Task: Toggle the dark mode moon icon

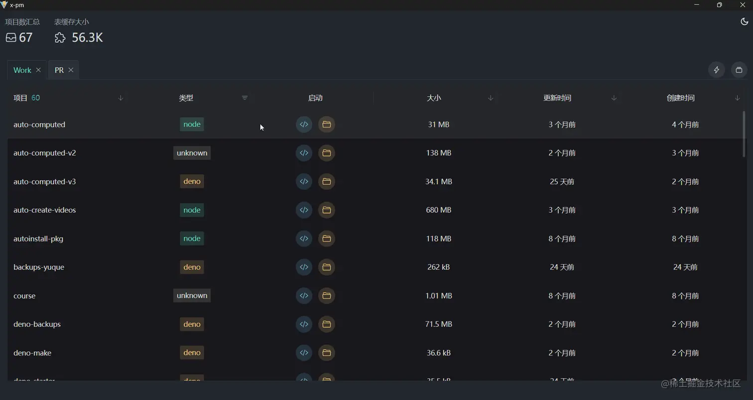Action: coord(744,21)
